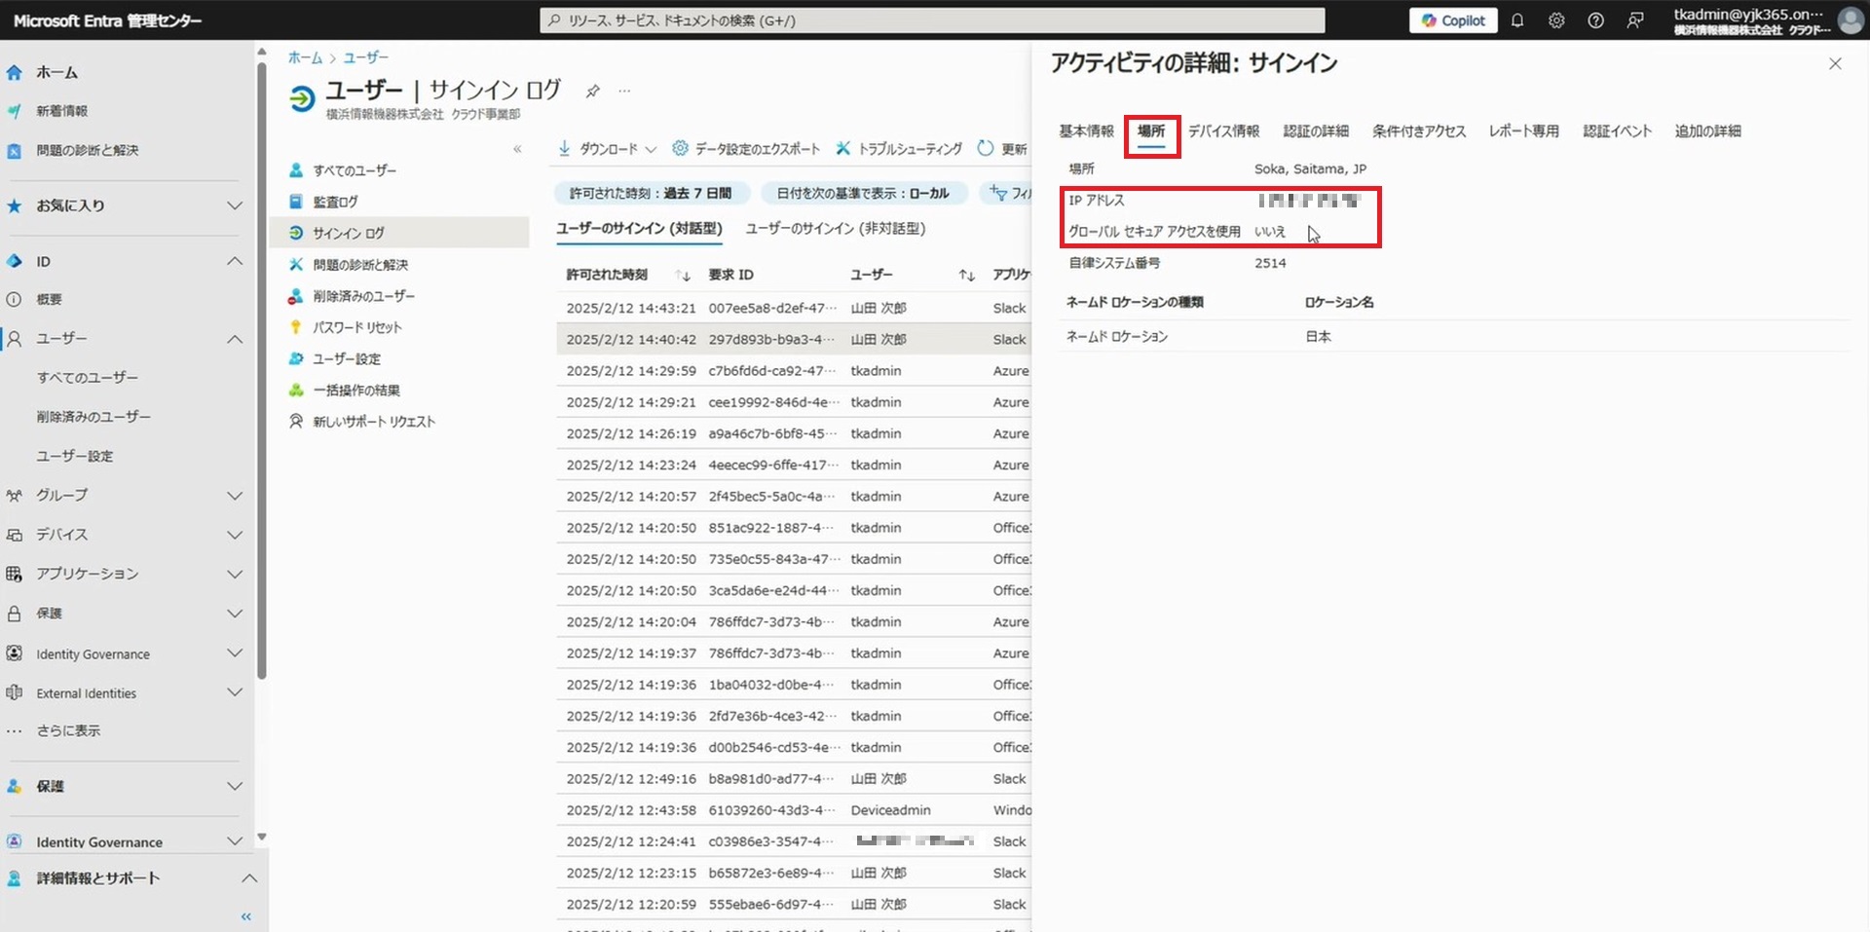Open 一括操作の結果 in the submenu

click(356, 391)
